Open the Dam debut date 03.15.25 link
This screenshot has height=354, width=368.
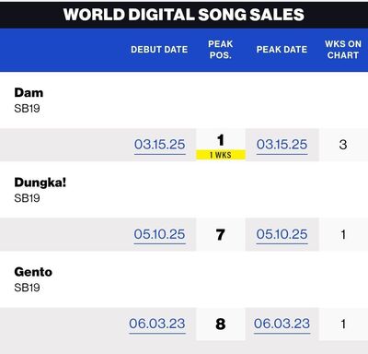click(160, 145)
